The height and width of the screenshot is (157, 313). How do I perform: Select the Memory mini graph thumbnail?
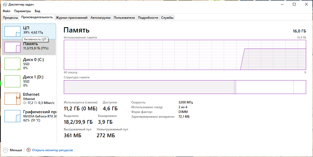(12, 47)
